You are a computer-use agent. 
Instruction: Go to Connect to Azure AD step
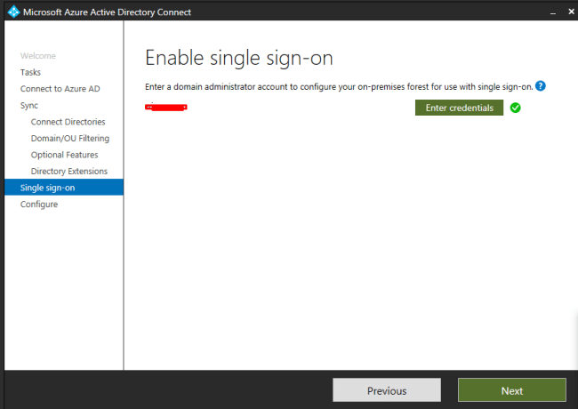pos(60,89)
